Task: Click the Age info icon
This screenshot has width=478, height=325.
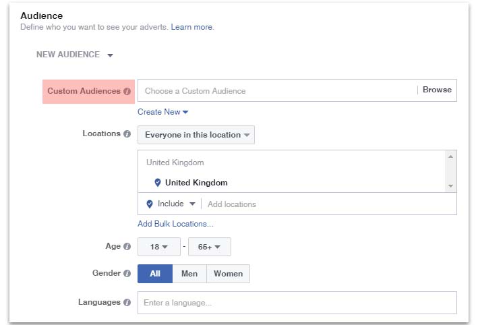Action: pos(127,246)
